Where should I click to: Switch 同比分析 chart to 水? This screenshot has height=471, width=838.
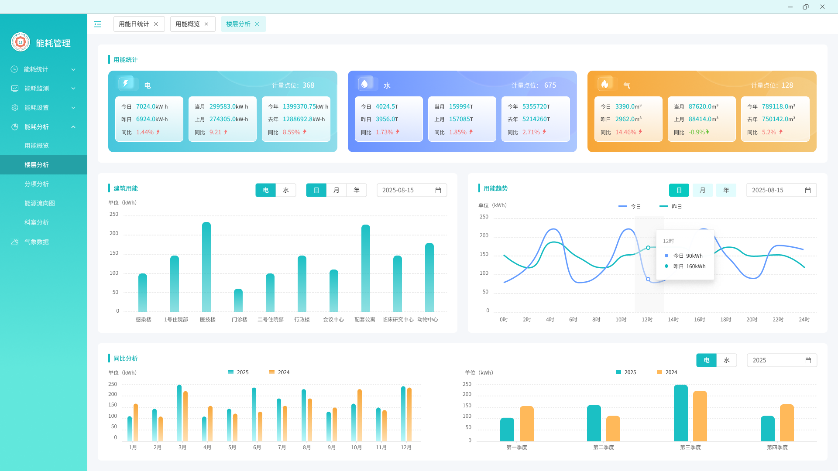pyautogui.click(x=727, y=360)
